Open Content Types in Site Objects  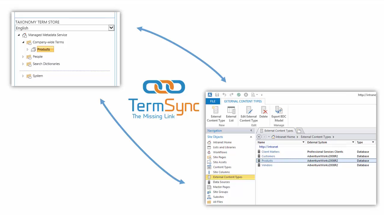(222, 167)
